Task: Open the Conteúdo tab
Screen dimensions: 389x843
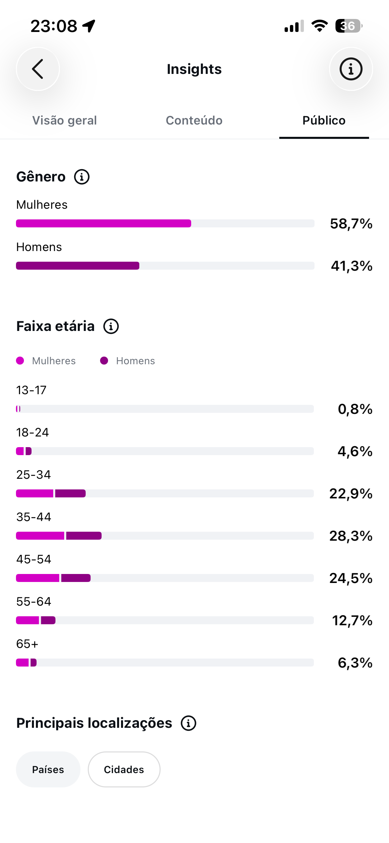Action: coord(194,120)
